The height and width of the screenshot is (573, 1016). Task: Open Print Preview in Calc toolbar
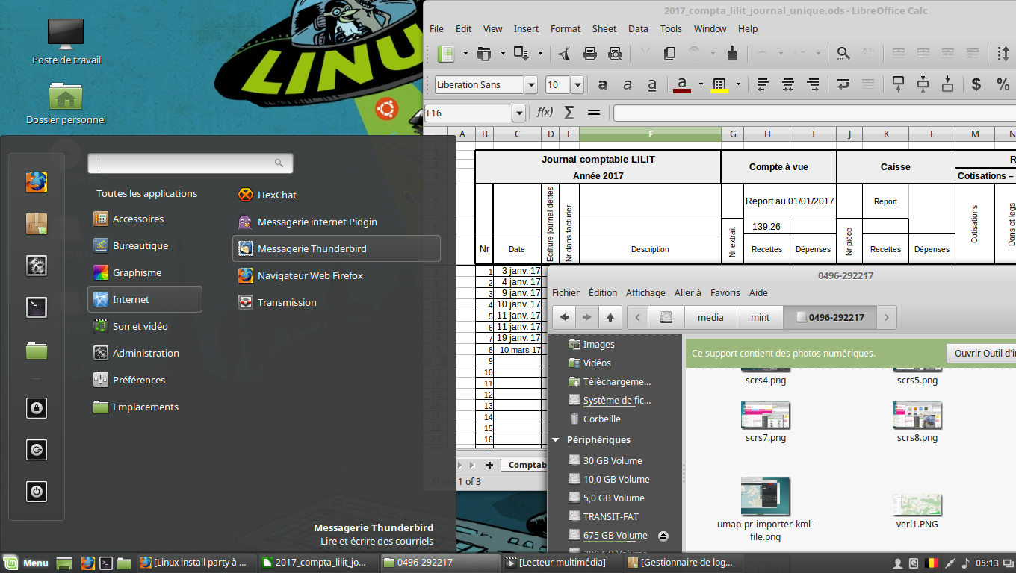(615, 53)
